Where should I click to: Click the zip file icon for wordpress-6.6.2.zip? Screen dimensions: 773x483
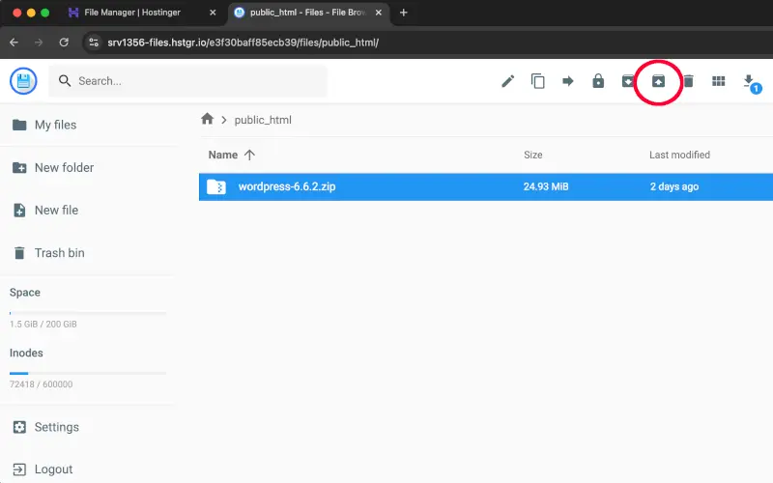(215, 186)
